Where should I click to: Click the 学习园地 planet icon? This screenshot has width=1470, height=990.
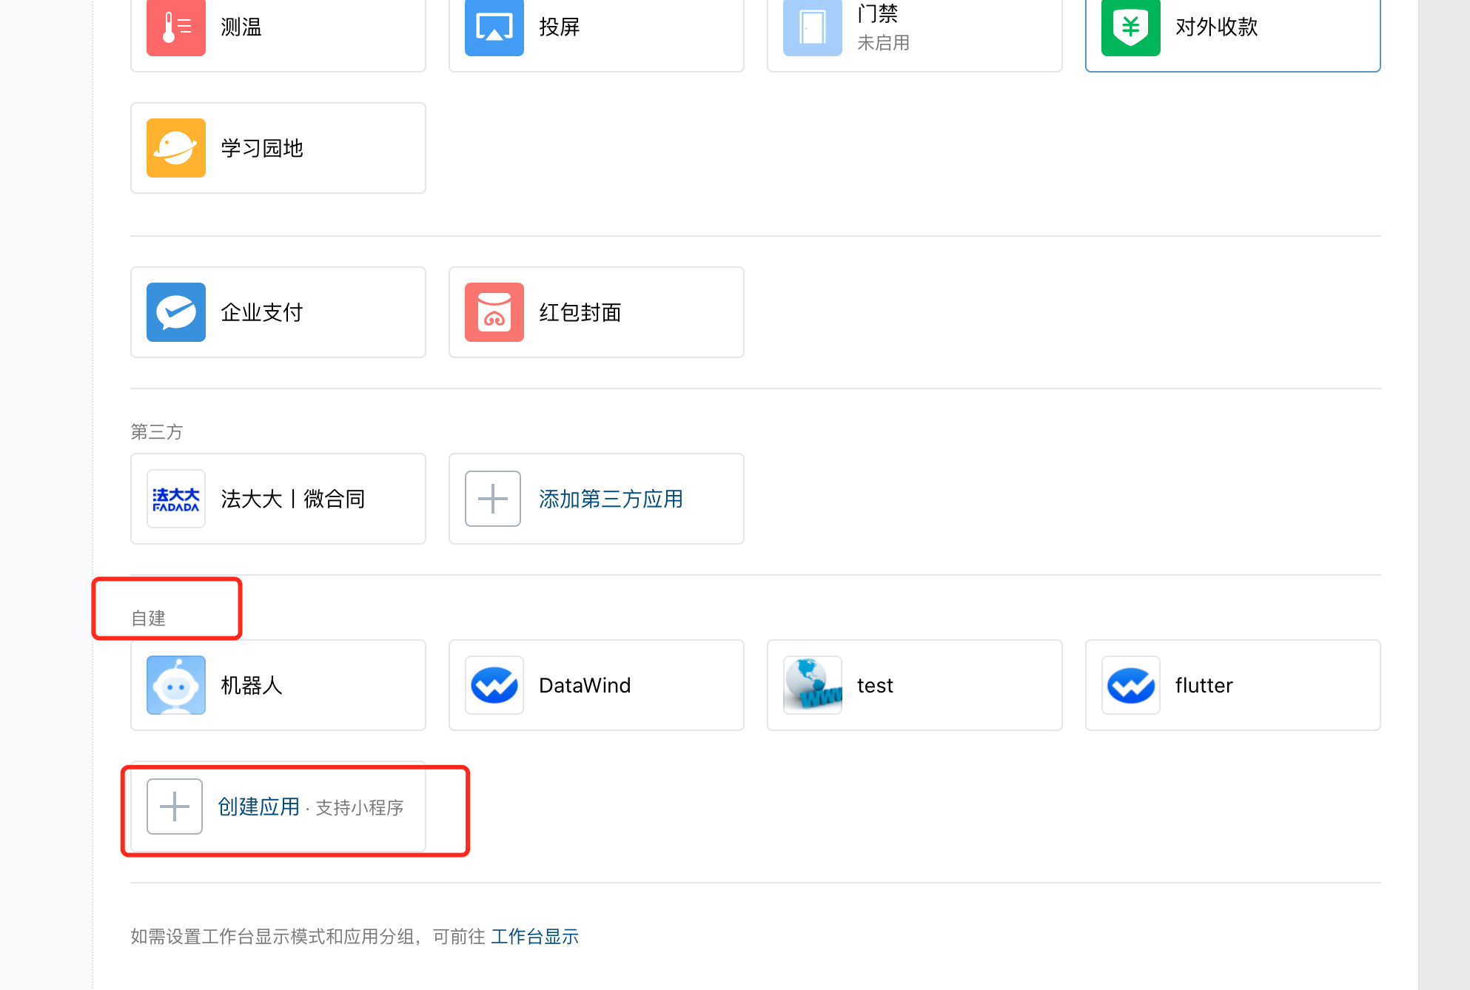[176, 148]
